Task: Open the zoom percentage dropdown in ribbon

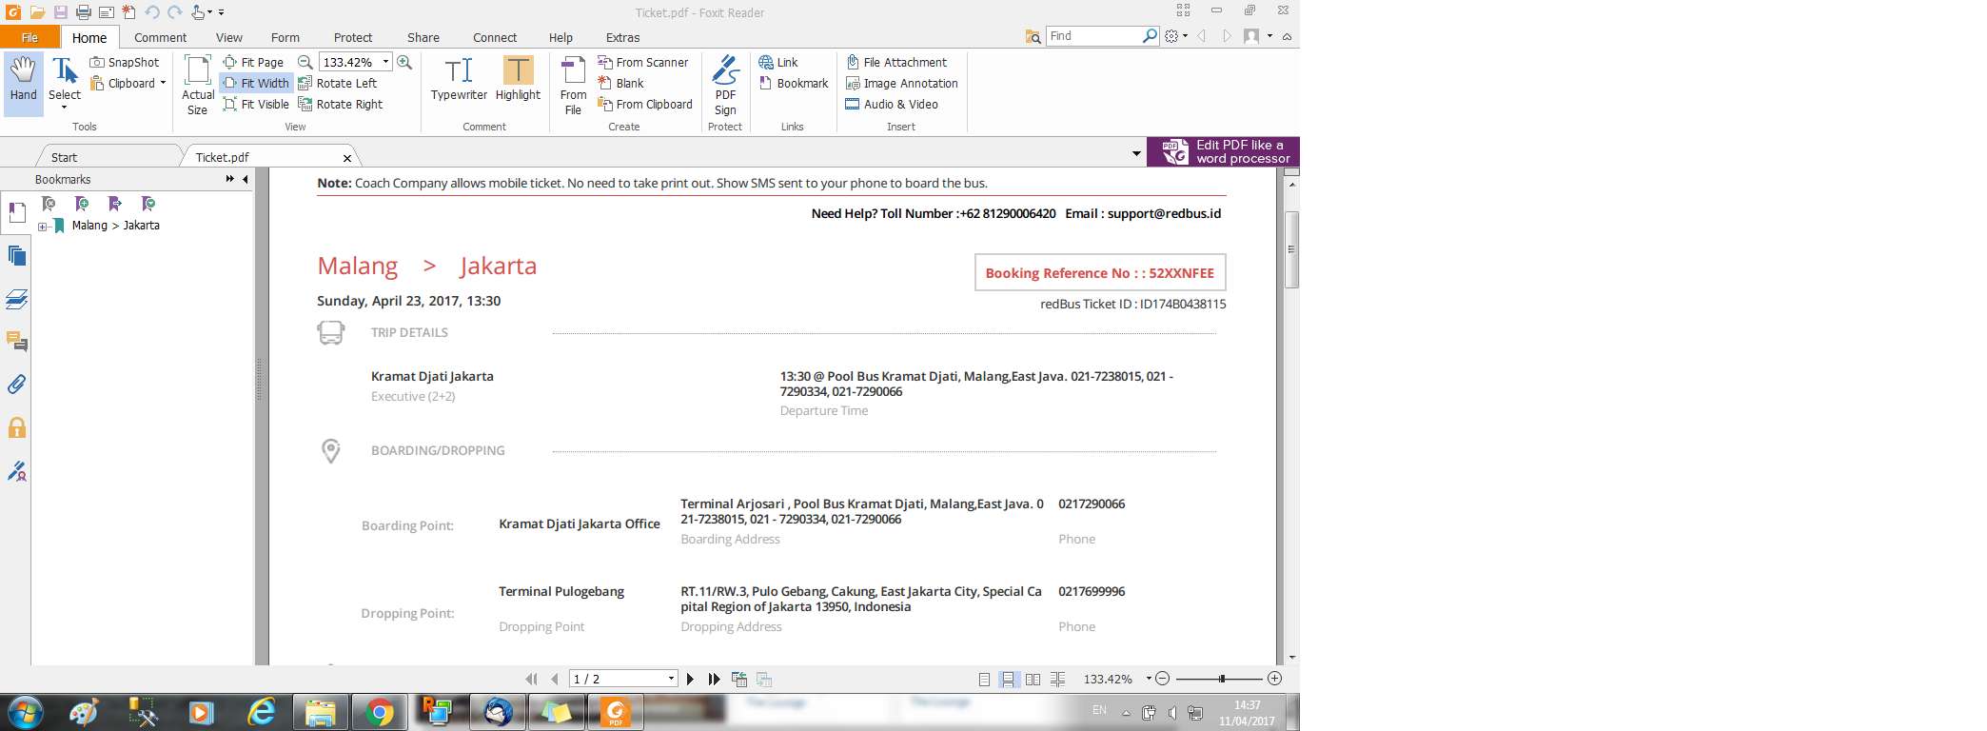Action: [385, 62]
